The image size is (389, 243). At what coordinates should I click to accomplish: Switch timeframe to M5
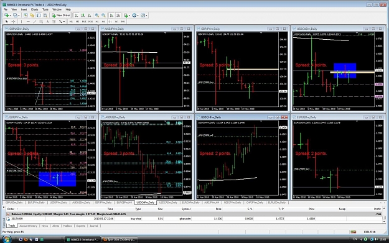77,22
